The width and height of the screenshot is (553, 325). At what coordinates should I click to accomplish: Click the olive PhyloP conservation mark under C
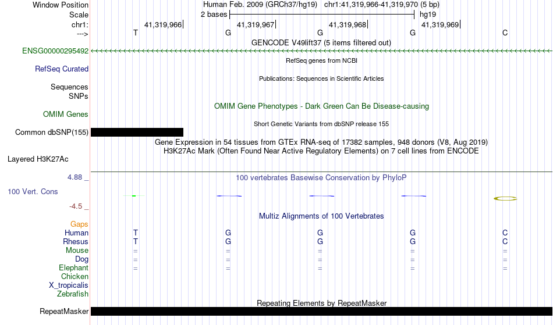(505, 199)
